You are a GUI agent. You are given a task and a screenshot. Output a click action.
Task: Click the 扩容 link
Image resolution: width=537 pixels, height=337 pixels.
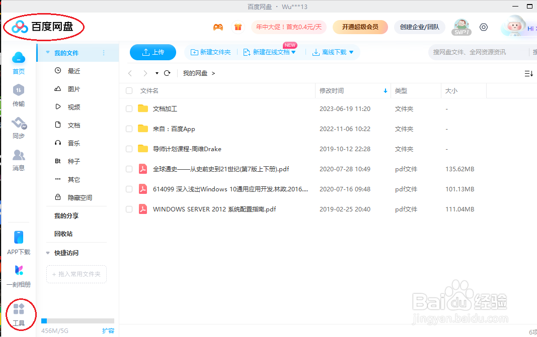point(108,331)
